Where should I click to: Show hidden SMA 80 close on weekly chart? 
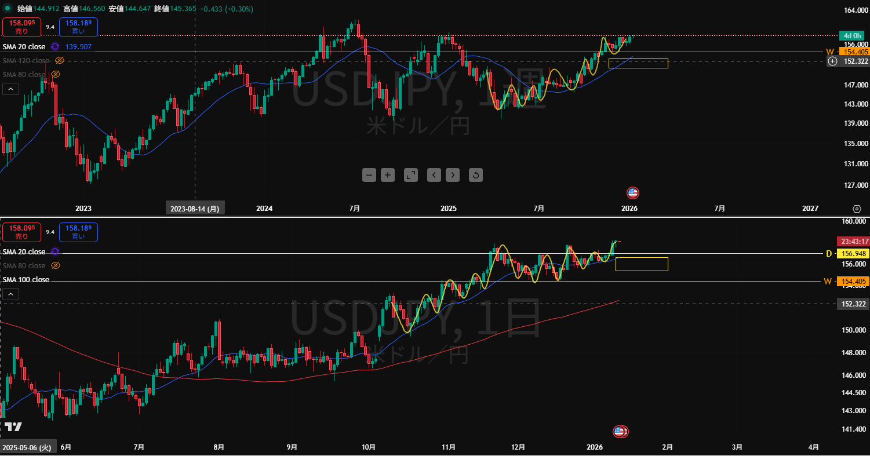tap(56, 75)
